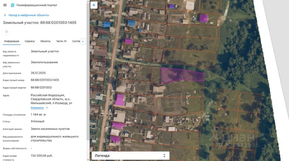Collapse side panel with double-chevron button
This screenshot has height=161, width=289.
pyautogui.click(x=94, y=5)
